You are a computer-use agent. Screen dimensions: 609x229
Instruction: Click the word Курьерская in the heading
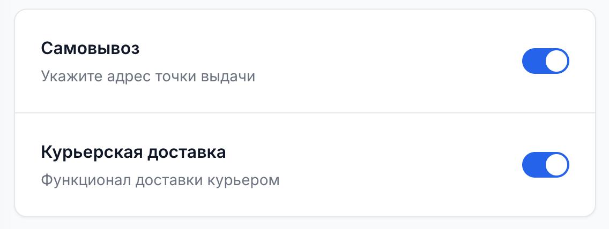tap(91, 152)
